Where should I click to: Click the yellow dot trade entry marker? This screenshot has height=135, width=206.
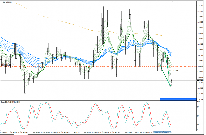click(x=160, y=65)
